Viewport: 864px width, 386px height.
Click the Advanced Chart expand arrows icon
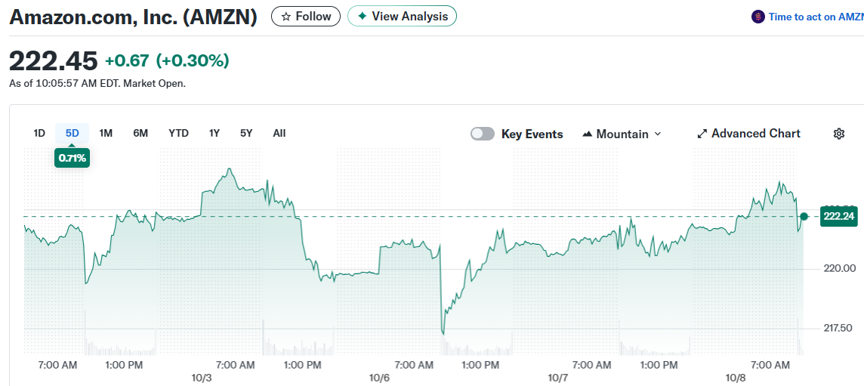702,134
